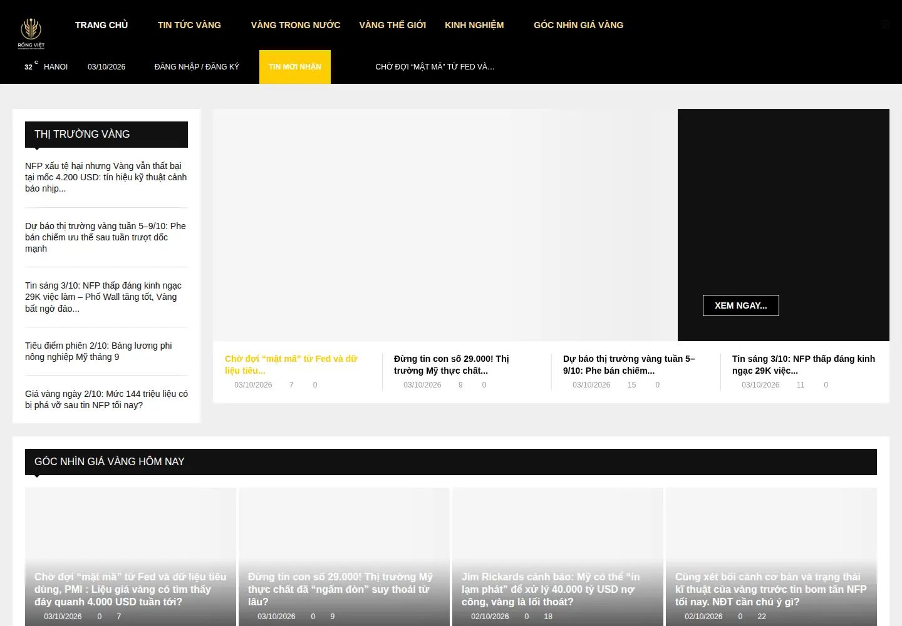The height and width of the screenshot is (626, 902).
Task: Select the VÀNG THẾ GIỚI menu item
Action: (393, 25)
